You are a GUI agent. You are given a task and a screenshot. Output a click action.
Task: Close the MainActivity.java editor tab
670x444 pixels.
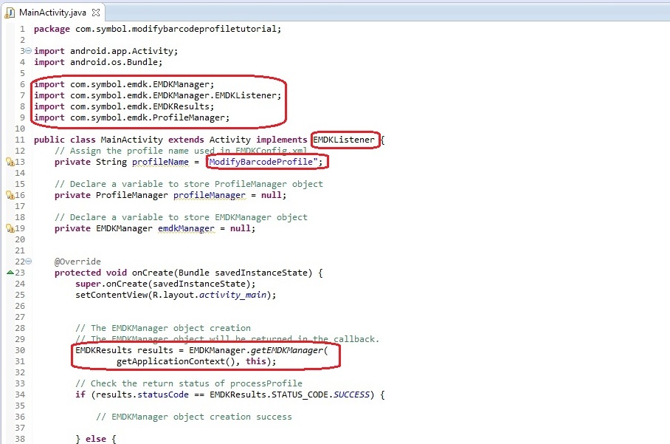tap(96, 12)
